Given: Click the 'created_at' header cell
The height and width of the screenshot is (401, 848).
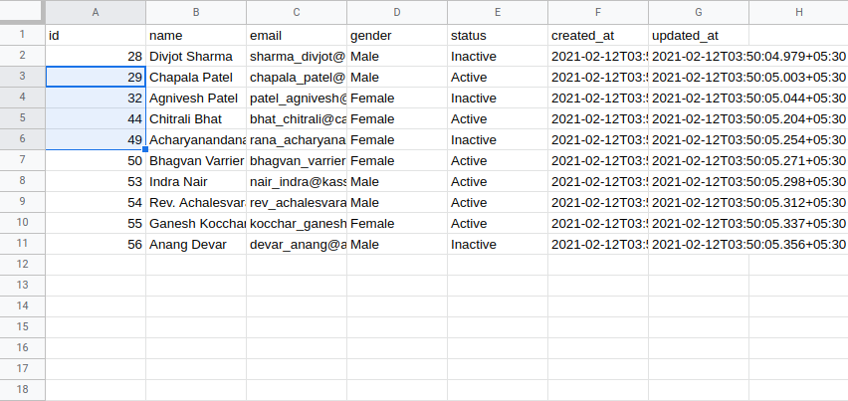Looking at the screenshot, I should (598, 35).
